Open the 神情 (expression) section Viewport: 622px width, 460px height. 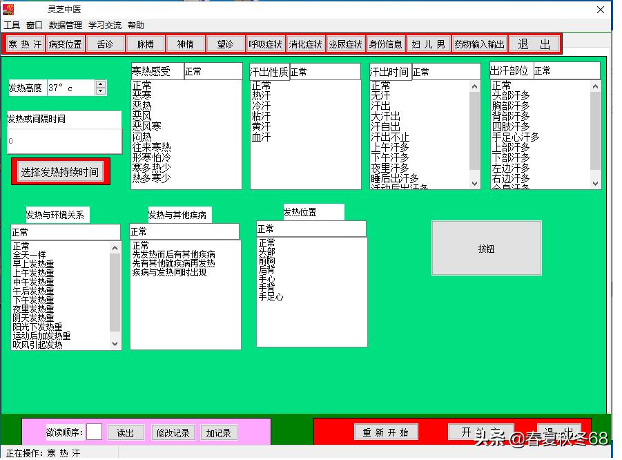[185, 43]
